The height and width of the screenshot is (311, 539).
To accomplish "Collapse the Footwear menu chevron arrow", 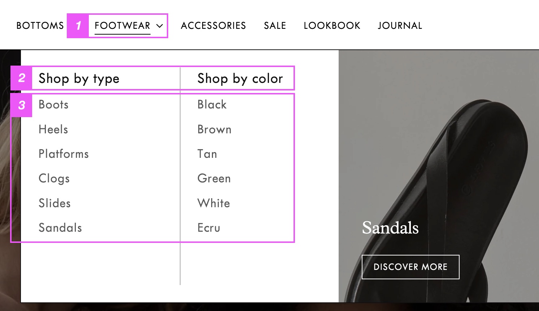I will [160, 26].
